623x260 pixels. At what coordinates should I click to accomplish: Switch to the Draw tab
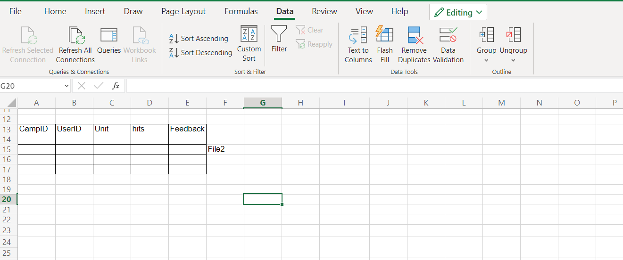click(x=133, y=11)
